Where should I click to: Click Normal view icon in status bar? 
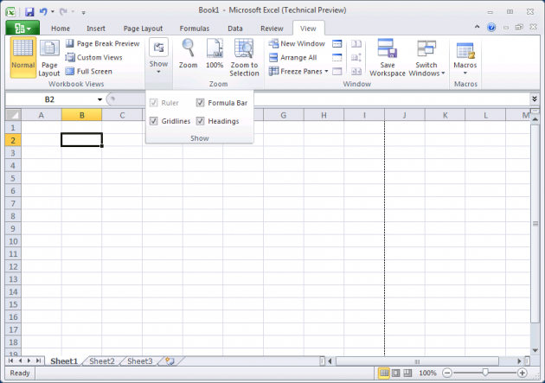tap(384, 373)
